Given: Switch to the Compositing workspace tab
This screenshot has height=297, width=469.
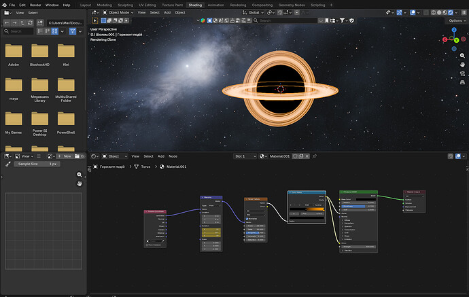Looking at the screenshot, I should 262,5.
